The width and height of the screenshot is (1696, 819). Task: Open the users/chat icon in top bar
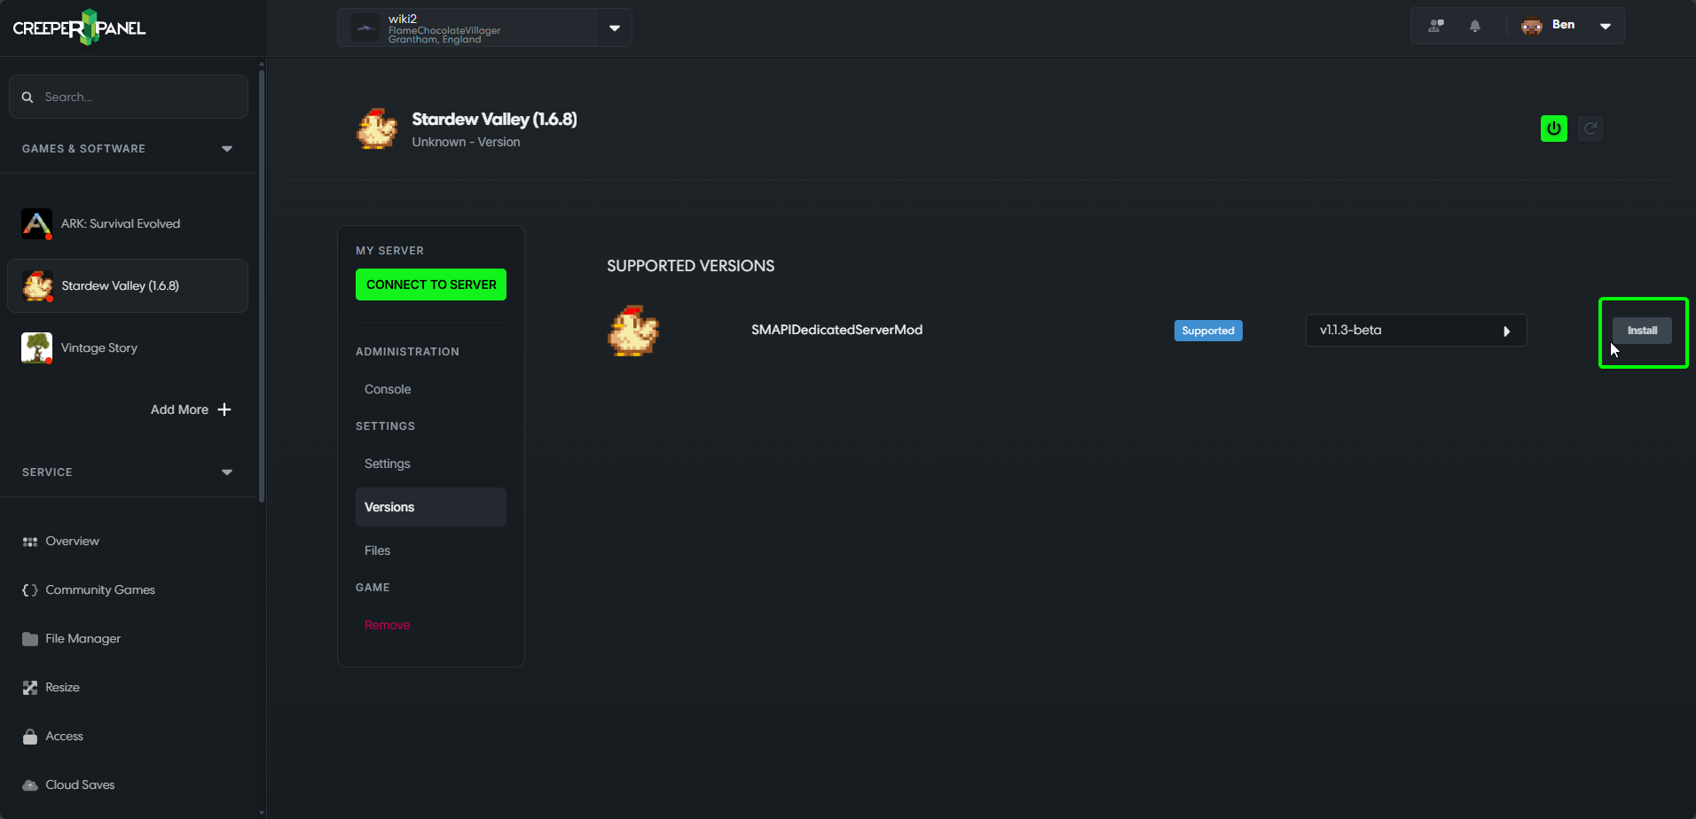coord(1436,26)
